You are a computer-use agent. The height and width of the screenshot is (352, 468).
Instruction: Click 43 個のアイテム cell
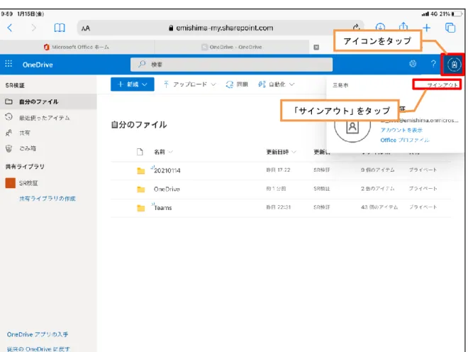(x=379, y=207)
